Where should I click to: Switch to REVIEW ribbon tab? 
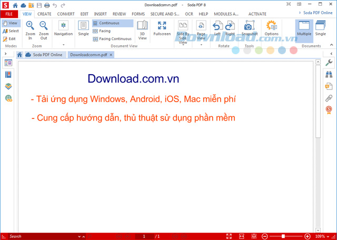click(x=120, y=14)
